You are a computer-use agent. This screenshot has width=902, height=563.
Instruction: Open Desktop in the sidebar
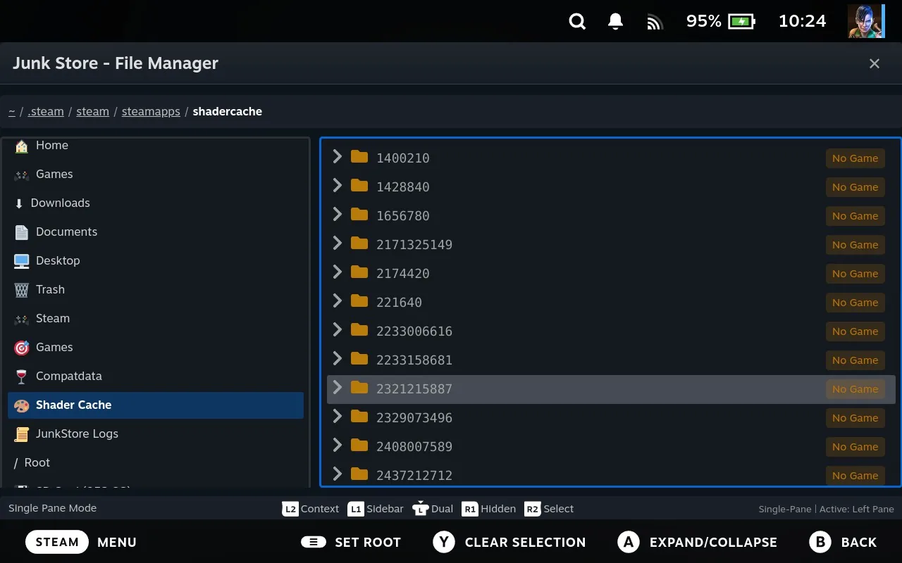click(156, 260)
